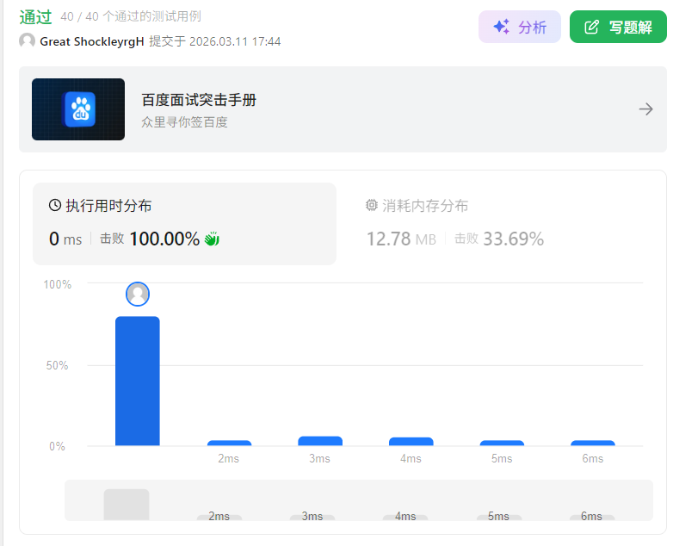Open Great ShockleyrgH profile link
Viewport: 673px width, 546px height.
pos(92,41)
